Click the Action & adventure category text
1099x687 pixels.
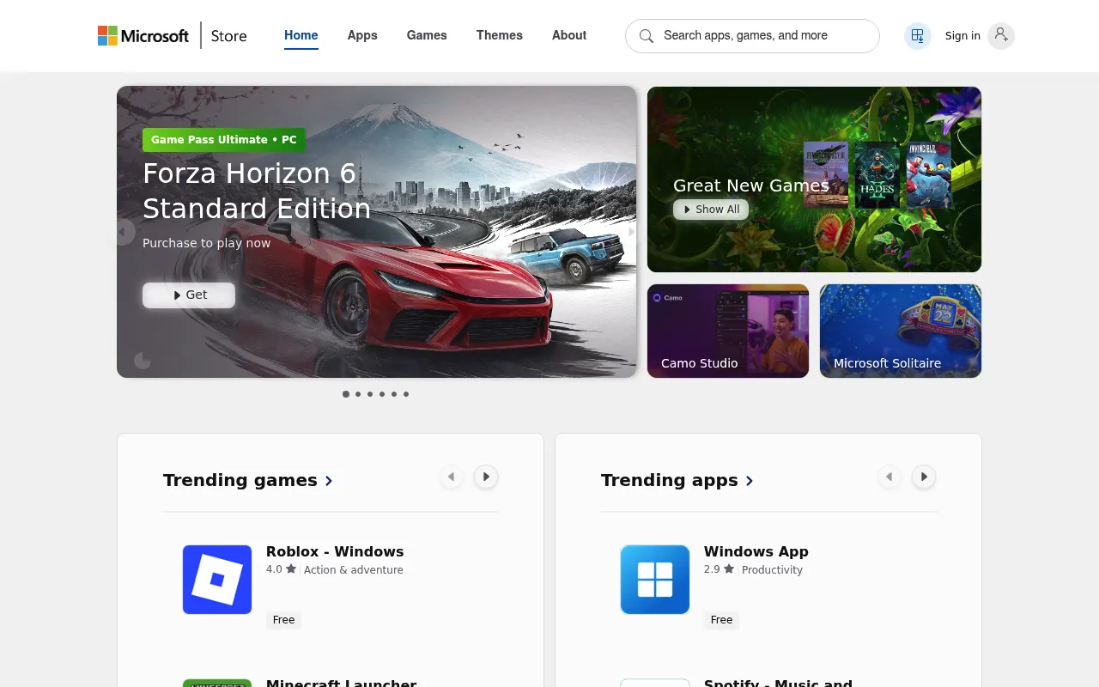pyautogui.click(x=354, y=569)
